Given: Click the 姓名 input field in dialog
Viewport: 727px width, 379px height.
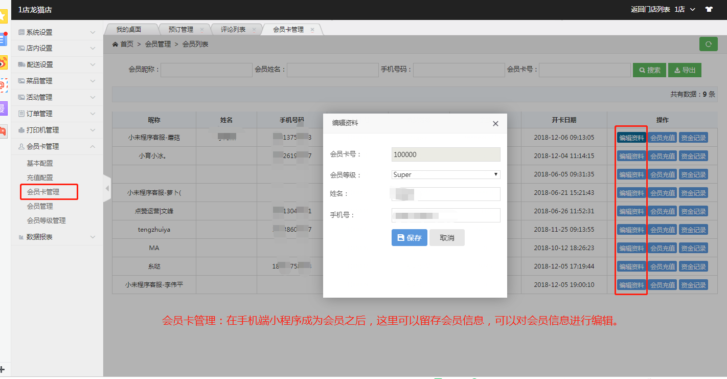Looking at the screenshot, I should [445, 194].
